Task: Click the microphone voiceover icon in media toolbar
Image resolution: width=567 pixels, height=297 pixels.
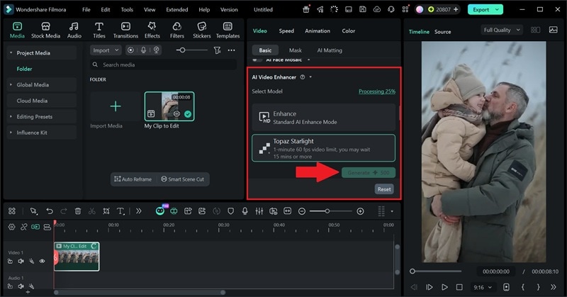Action: click(x=144, y=50)
